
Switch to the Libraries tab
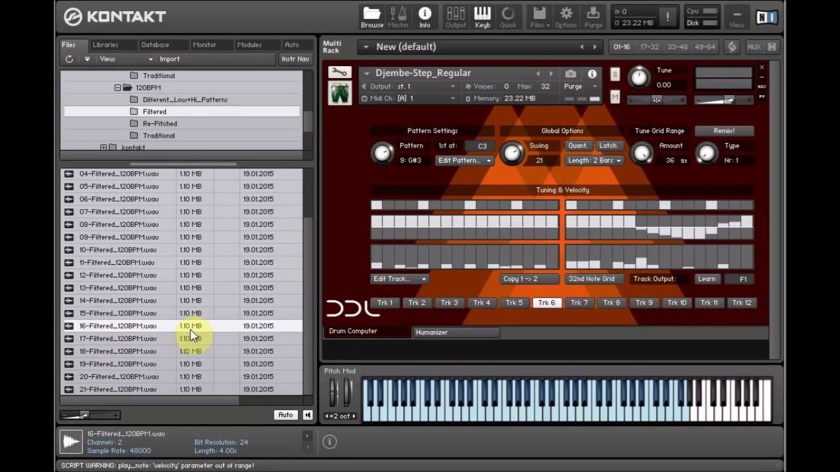(x=106, y=45)
